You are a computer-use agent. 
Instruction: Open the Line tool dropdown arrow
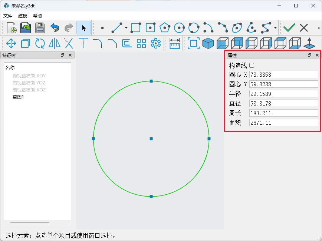(126, 28)
